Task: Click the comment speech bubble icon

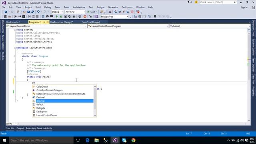Action: pyautogui.click(x=47, y=16)
